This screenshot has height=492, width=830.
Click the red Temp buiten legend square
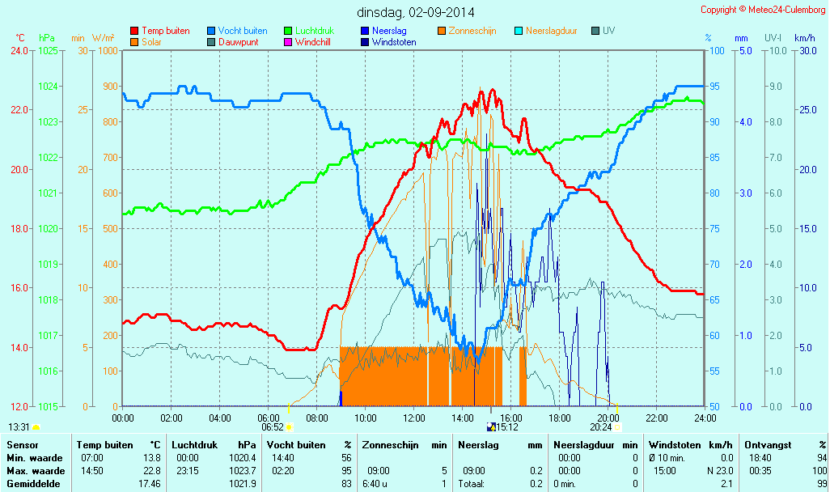[x=134, y=31]
